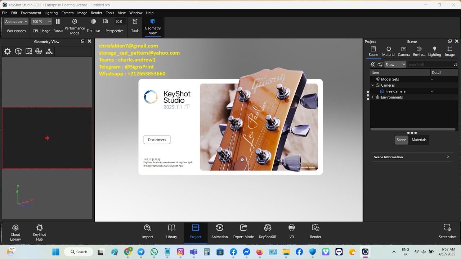Click the search magnifier icon in Scene
Screen dimensions: 461x259
(x=455, y=64)
